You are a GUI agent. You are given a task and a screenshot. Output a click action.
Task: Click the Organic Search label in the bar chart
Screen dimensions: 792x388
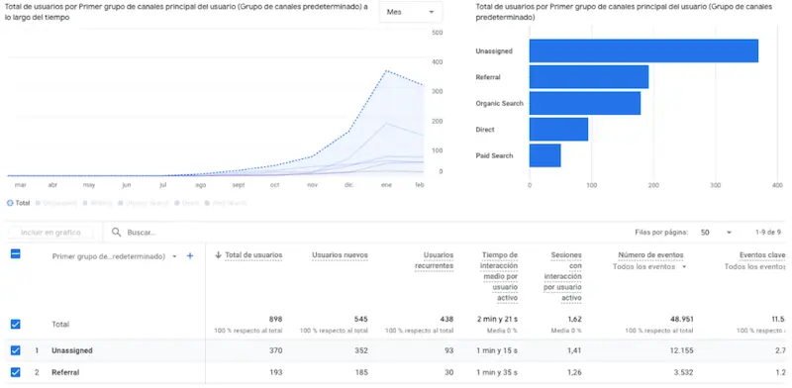click(499, 104)
